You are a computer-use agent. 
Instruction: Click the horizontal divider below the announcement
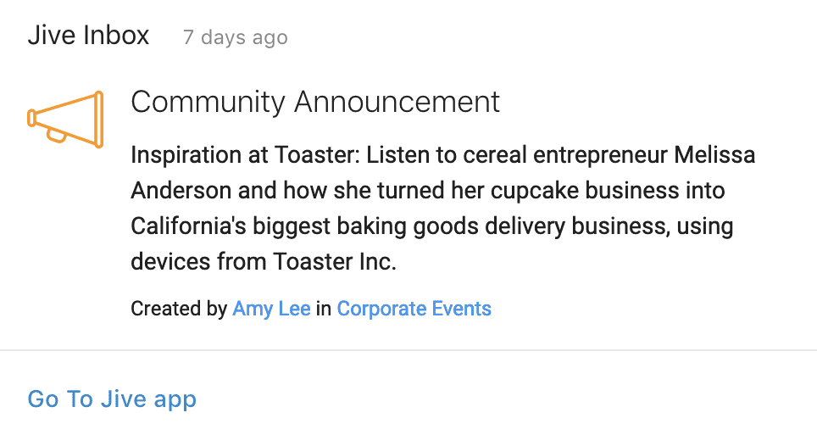(408, 350)
